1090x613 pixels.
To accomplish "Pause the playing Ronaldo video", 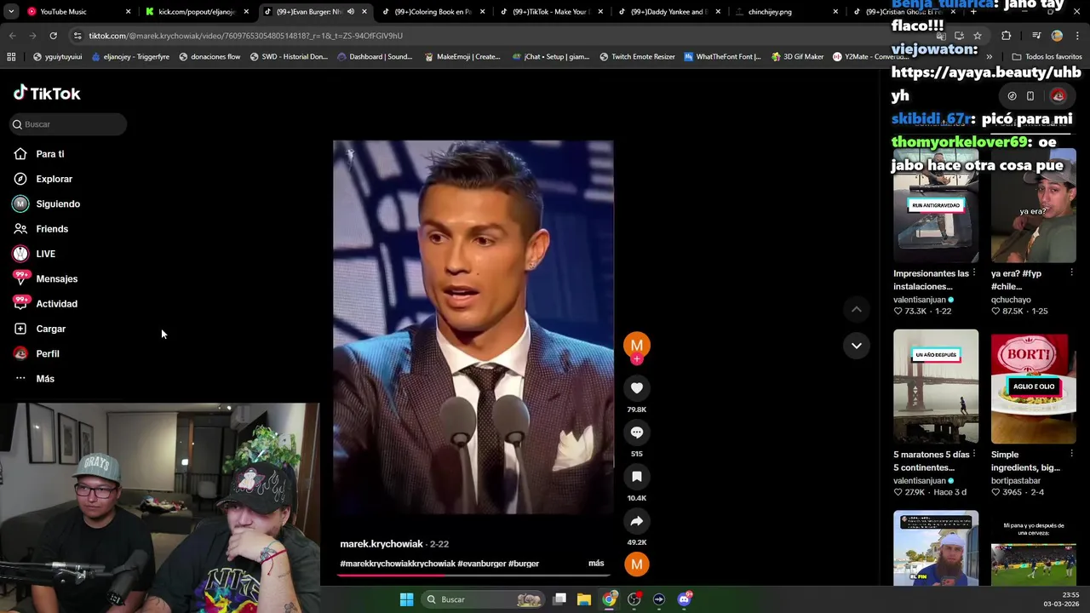I will (473, 328).
